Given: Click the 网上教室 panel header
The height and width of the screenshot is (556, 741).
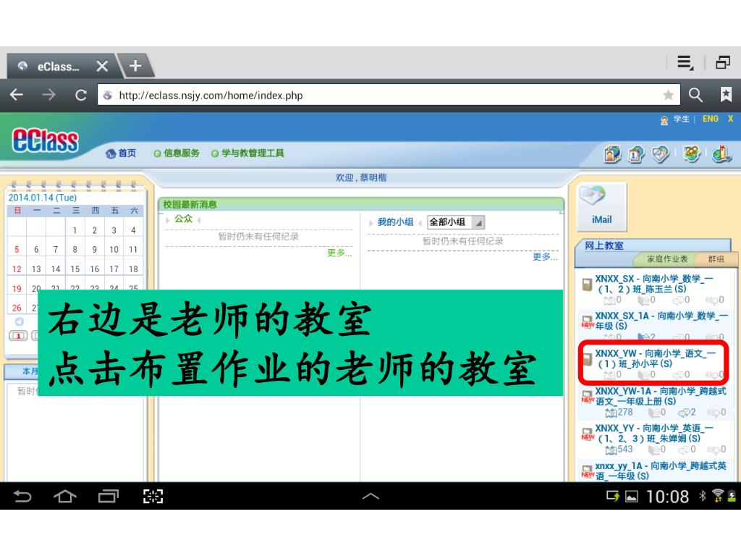Looking at the screenshot, I should [x=604, y=245].
